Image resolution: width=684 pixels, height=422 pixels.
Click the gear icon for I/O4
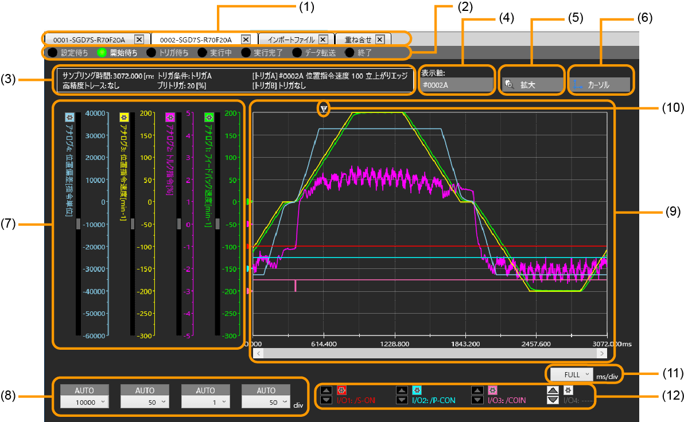(x=568, y=390)
